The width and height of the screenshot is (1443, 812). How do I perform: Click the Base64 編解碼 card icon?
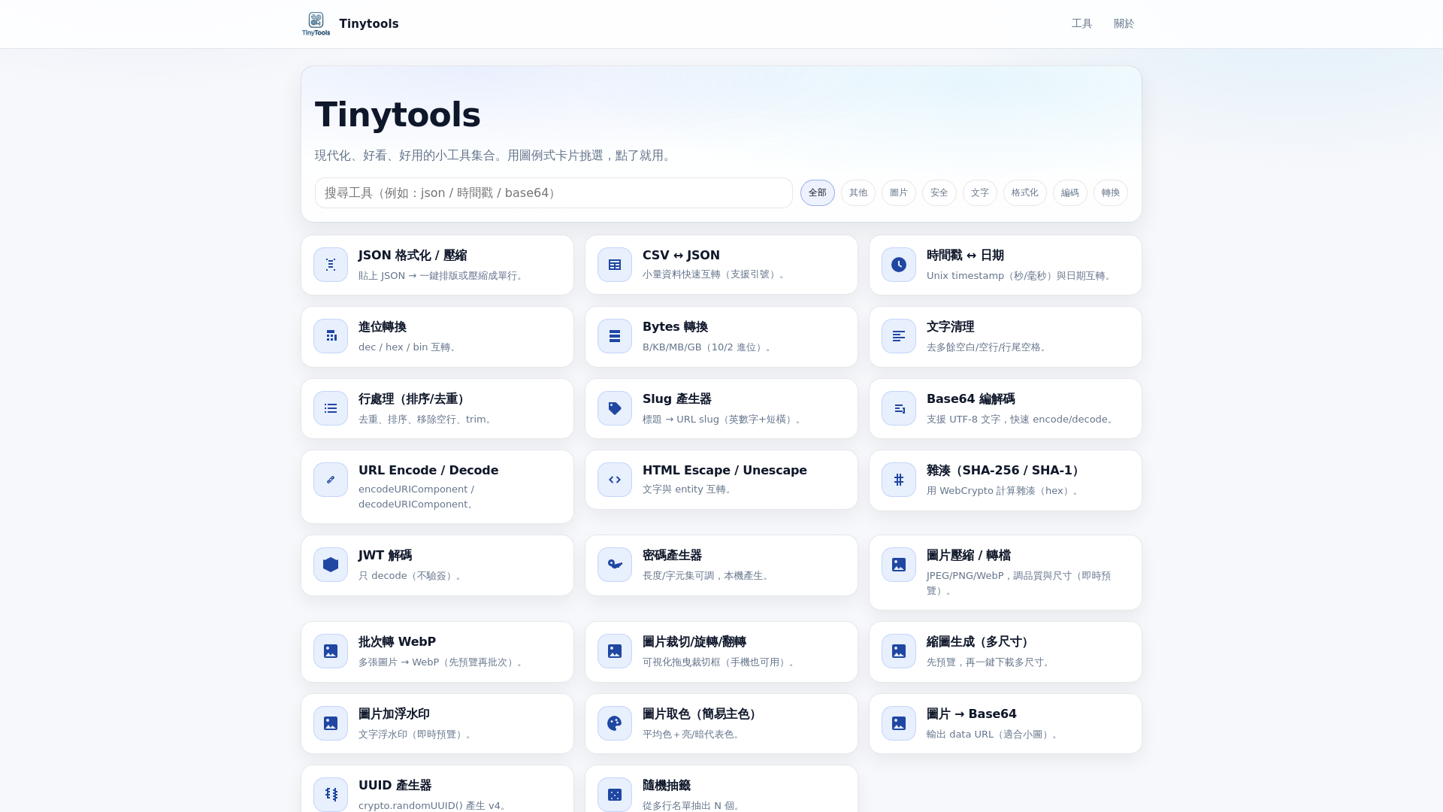point(899,408)
